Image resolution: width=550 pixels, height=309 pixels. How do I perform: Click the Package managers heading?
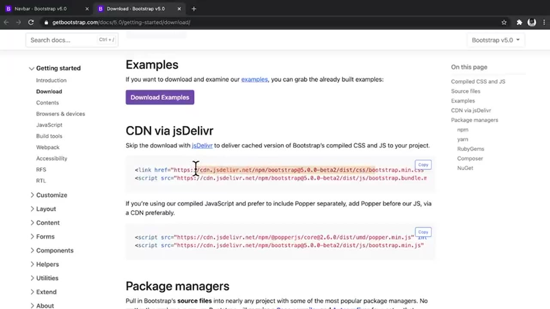(177, 286)
